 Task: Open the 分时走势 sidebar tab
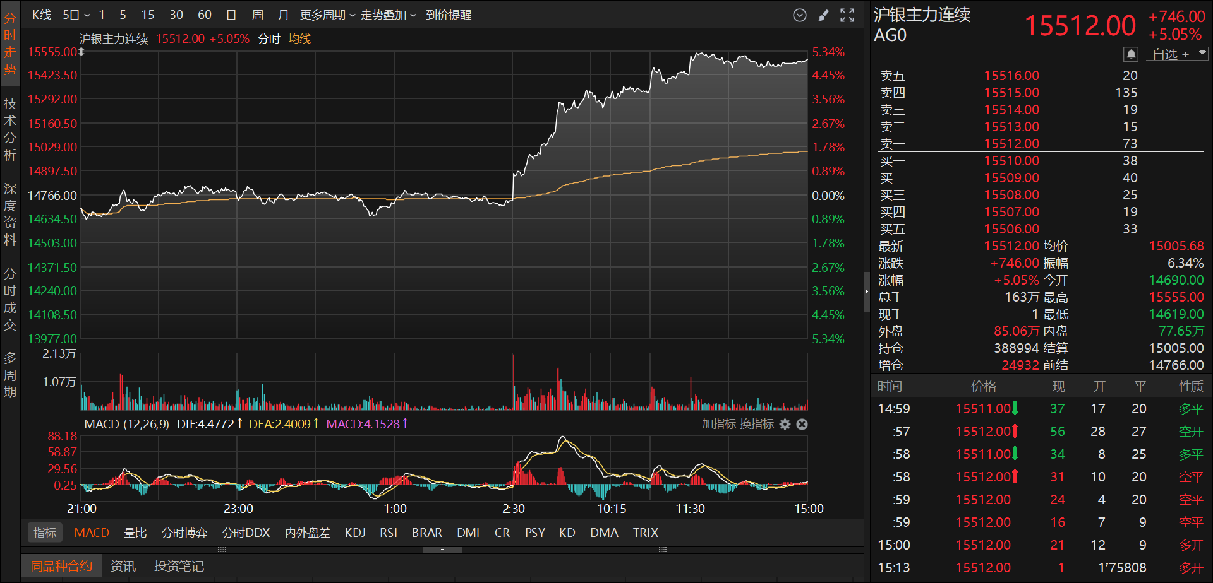pyautogui.click(x=10, y=44)
